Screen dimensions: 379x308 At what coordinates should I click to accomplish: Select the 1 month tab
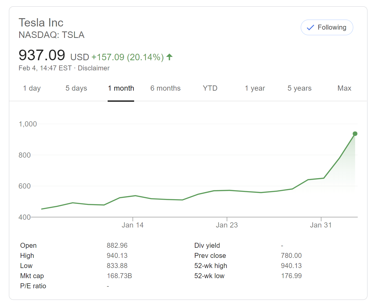[121, 88]
